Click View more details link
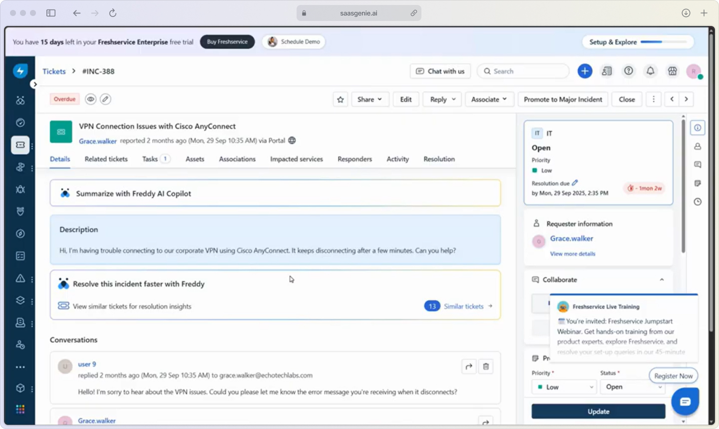Viewport: 719px width, 429px height. point(572,254)
